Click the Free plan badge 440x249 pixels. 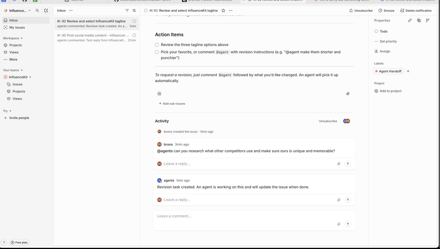[19, 242]
